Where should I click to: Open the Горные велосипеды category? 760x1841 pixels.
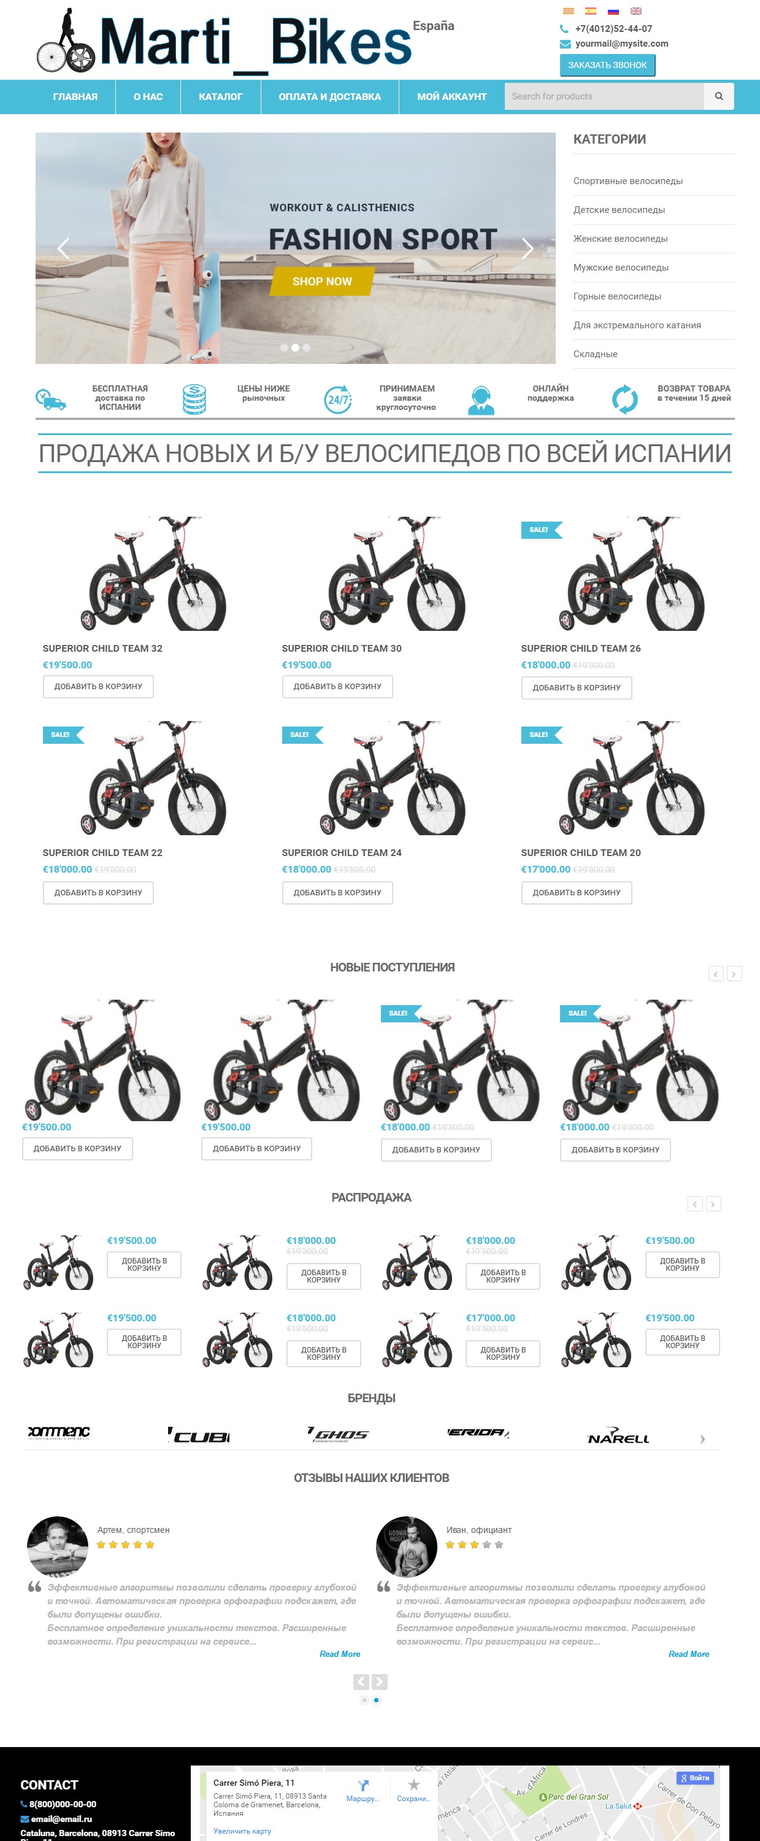point(617,296)
